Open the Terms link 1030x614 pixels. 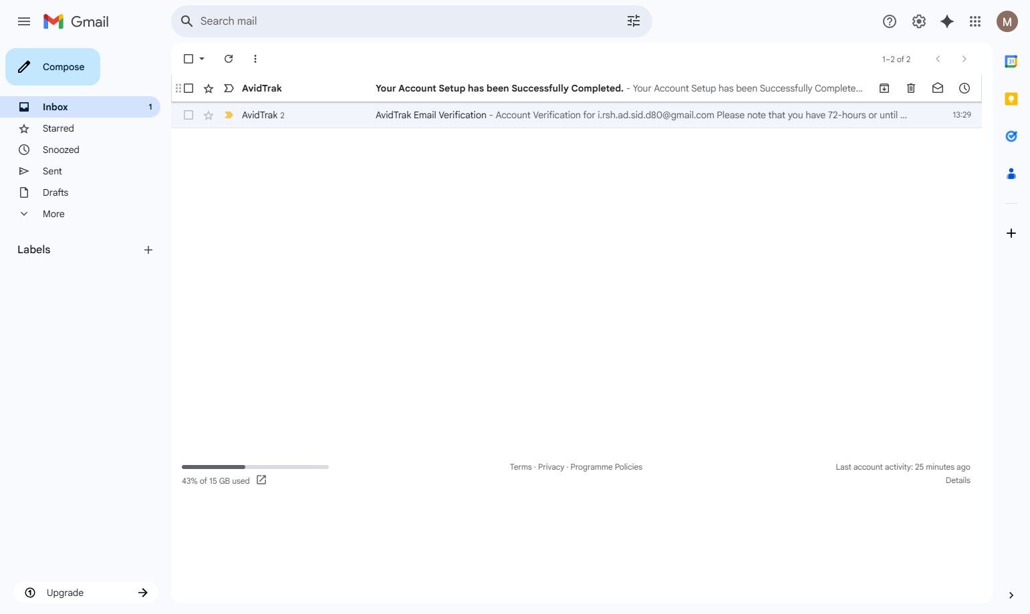[521, 467]
